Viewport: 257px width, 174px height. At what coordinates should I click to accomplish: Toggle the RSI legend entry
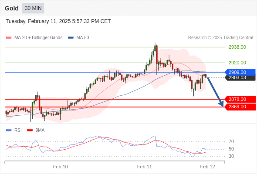(x=14, y=130)
